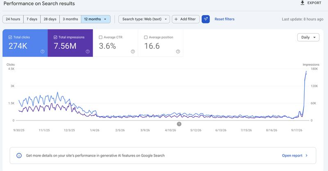Click the plus icon in Add filter
This screenshot has height=171, width=328.
pyautogui.click(x=176, y=19)
